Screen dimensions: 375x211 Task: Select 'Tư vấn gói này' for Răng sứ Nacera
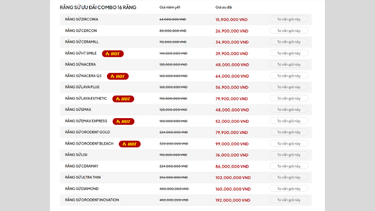pos(289,64)
